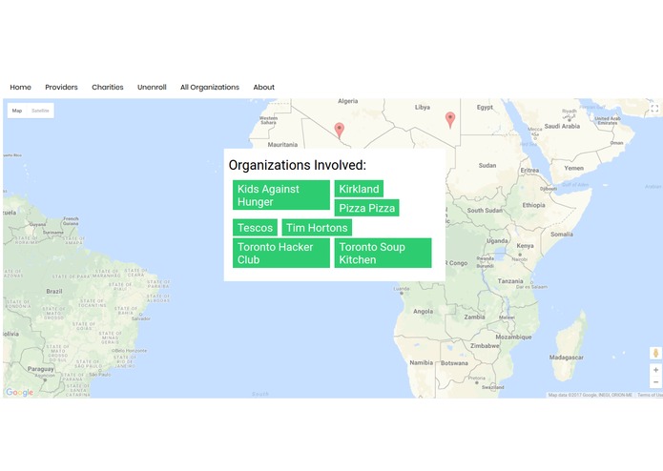Switch map to Map view
This screenshot has height=471, width=663.
pos(17,111)
